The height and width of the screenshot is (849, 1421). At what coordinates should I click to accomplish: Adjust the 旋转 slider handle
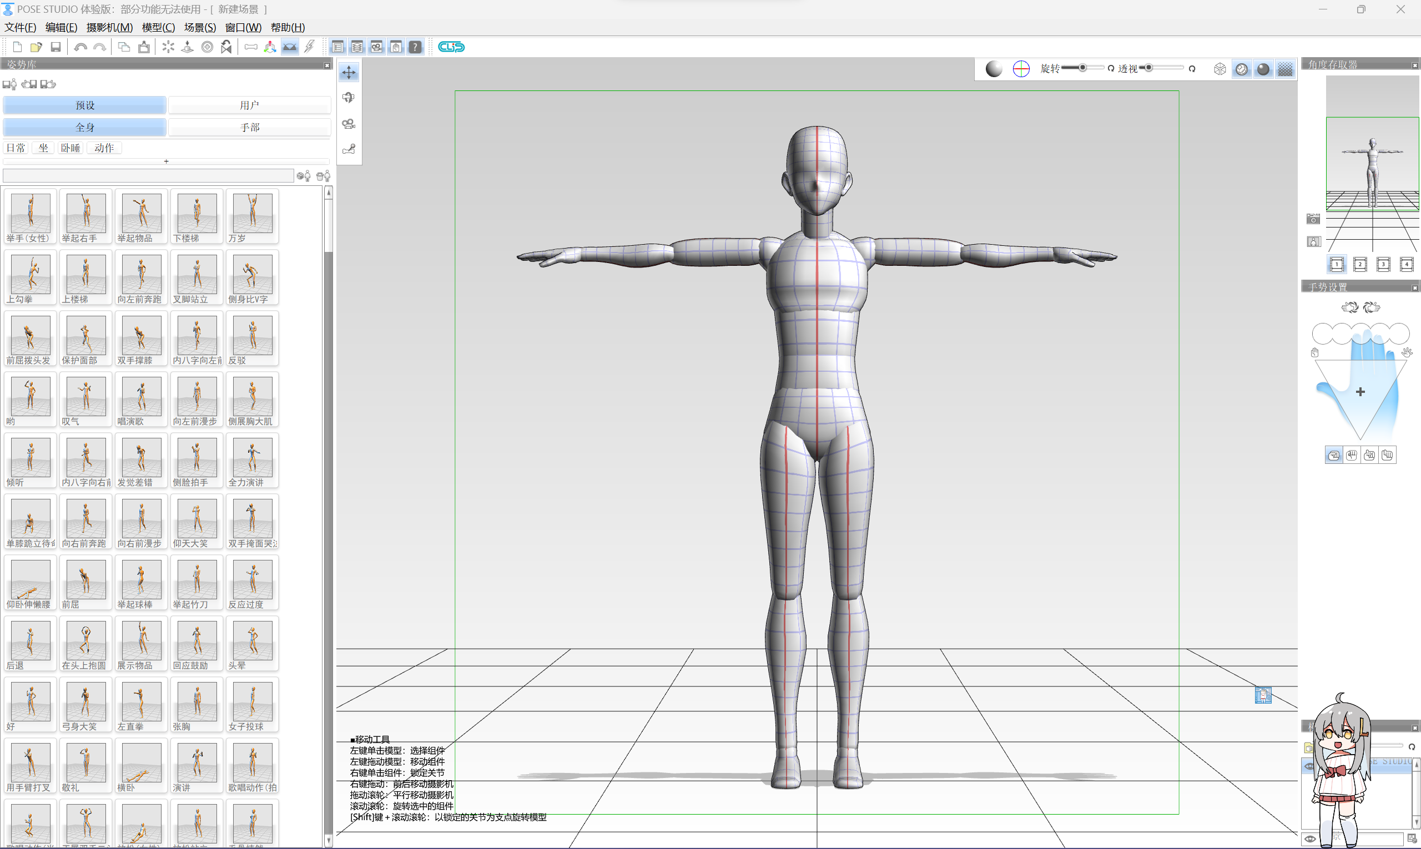1083,68
